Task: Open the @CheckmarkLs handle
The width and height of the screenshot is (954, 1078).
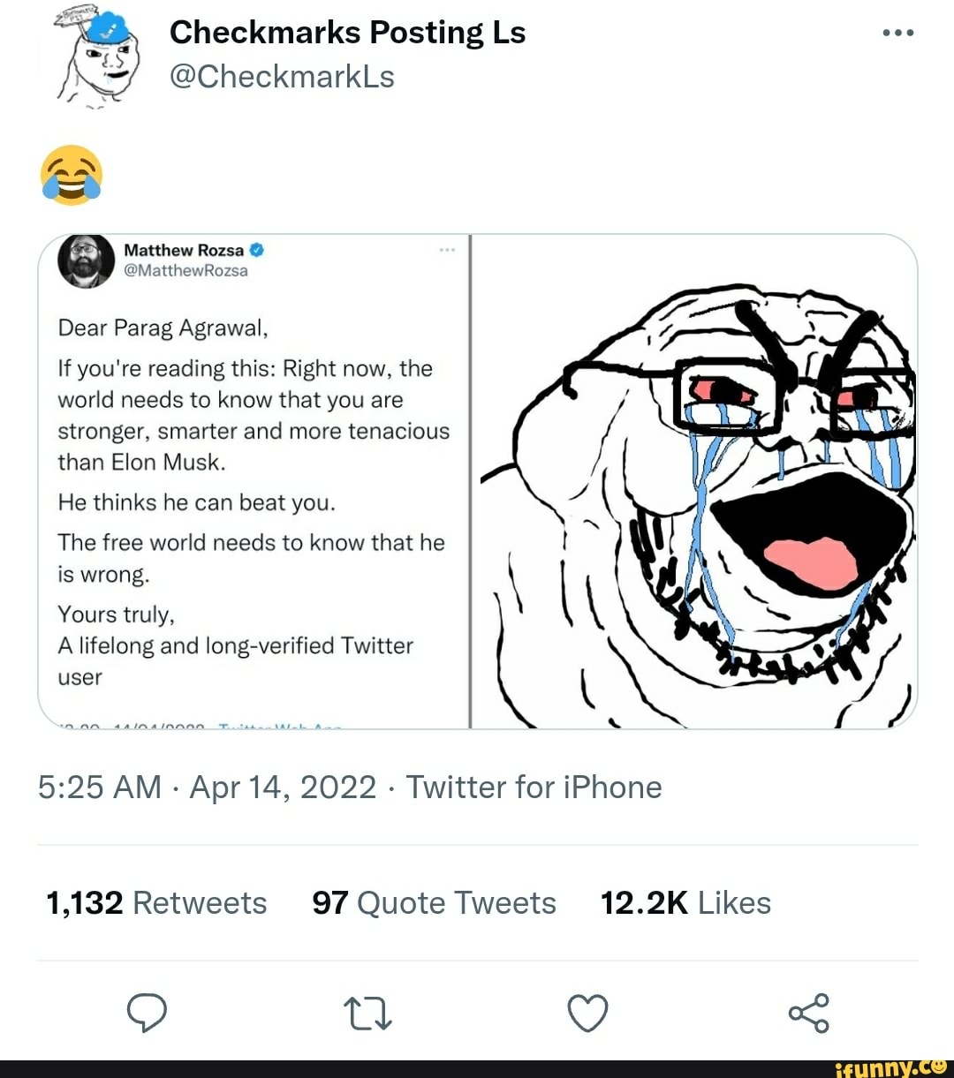Action: click(282, 78)
